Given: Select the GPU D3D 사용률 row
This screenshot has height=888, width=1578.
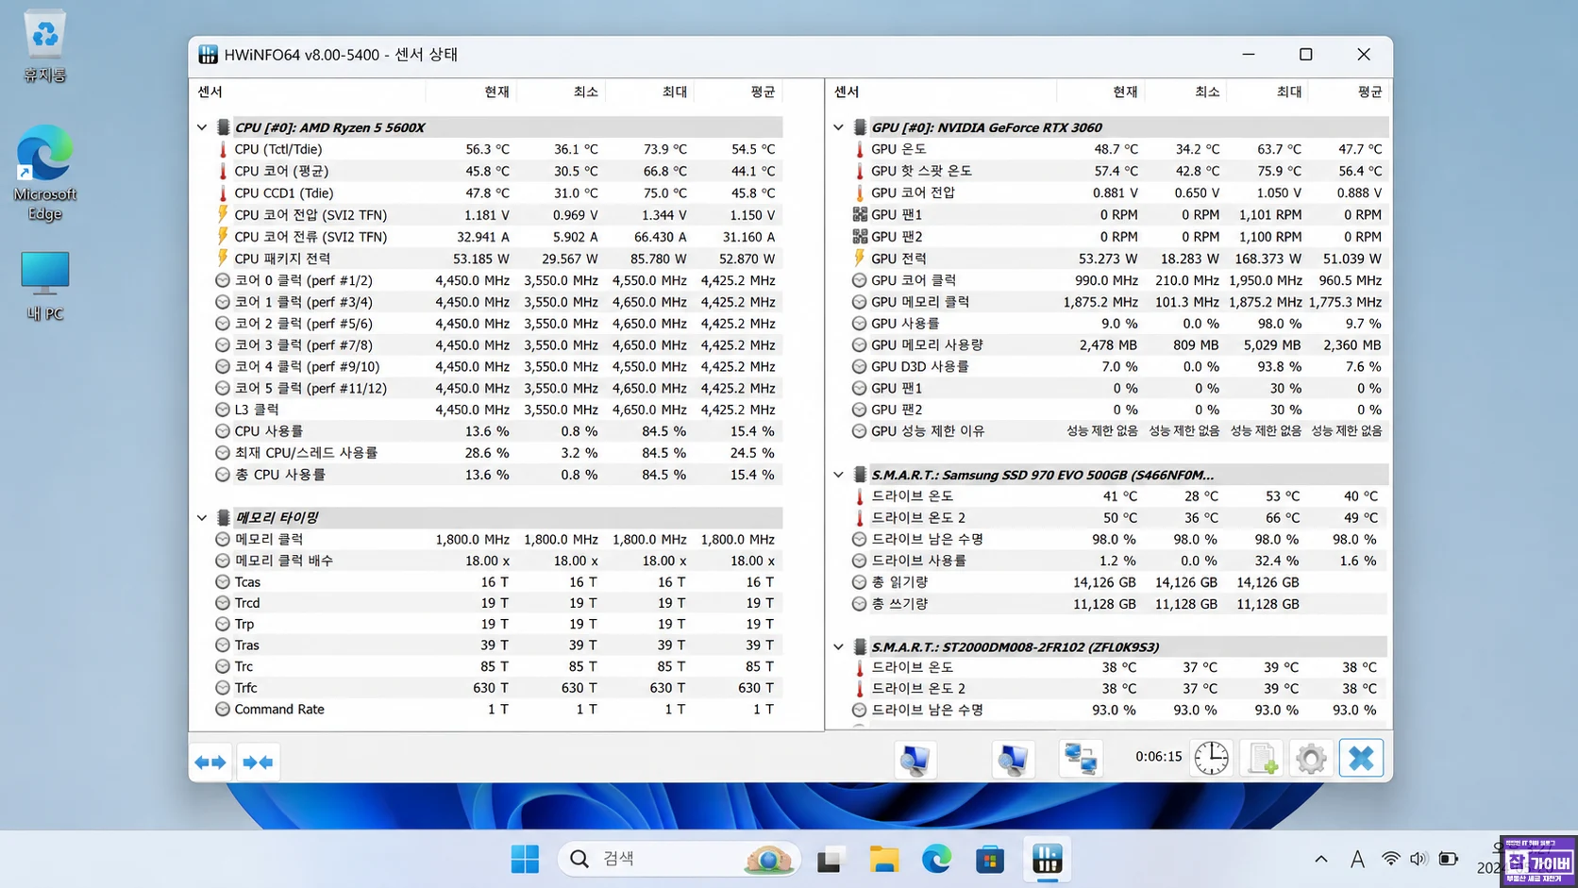Looking at the screenshot, I should (1119, 366).
